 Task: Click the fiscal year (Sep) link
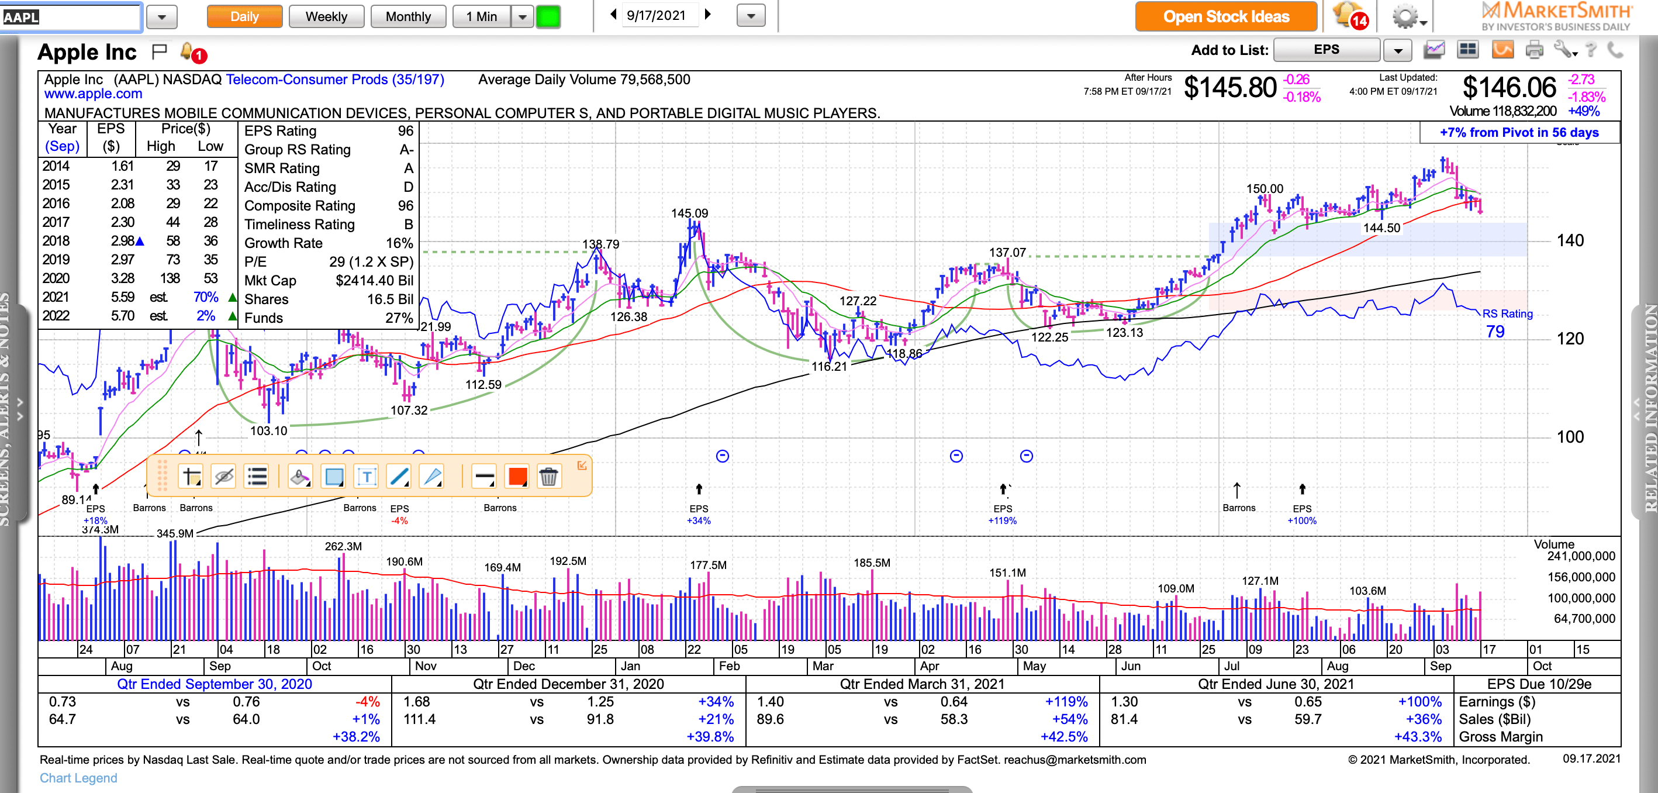(x=62, y=146)
